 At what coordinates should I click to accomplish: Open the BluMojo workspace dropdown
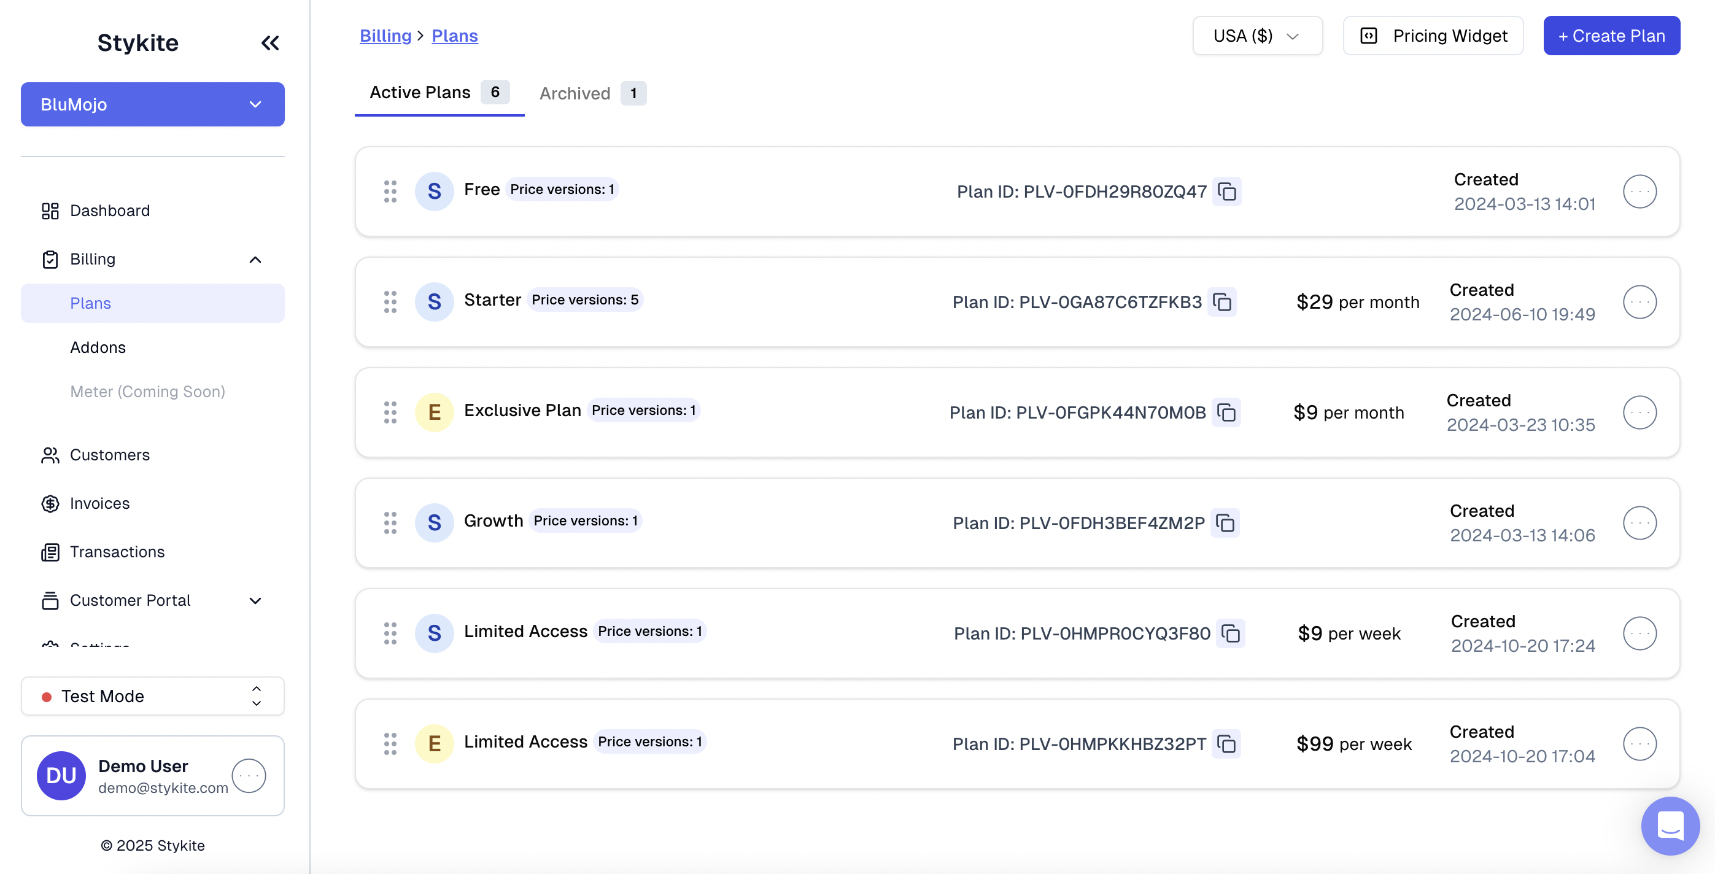(x=152, y=104)
